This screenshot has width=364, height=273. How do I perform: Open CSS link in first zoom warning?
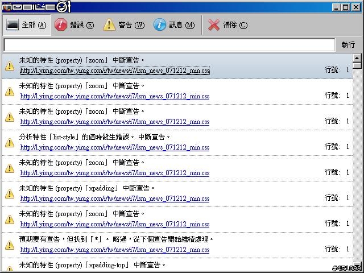point(115,71)
